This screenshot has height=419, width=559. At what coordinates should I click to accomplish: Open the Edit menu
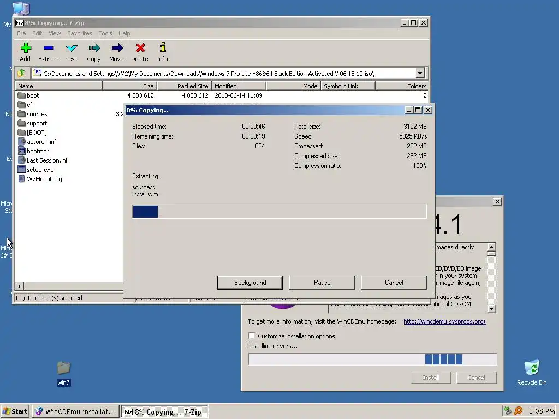click(x=37, y=33)
